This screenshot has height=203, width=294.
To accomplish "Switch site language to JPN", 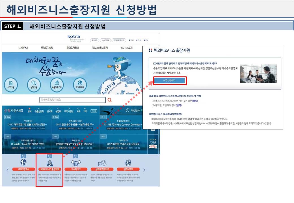I will tap(146, 40).
